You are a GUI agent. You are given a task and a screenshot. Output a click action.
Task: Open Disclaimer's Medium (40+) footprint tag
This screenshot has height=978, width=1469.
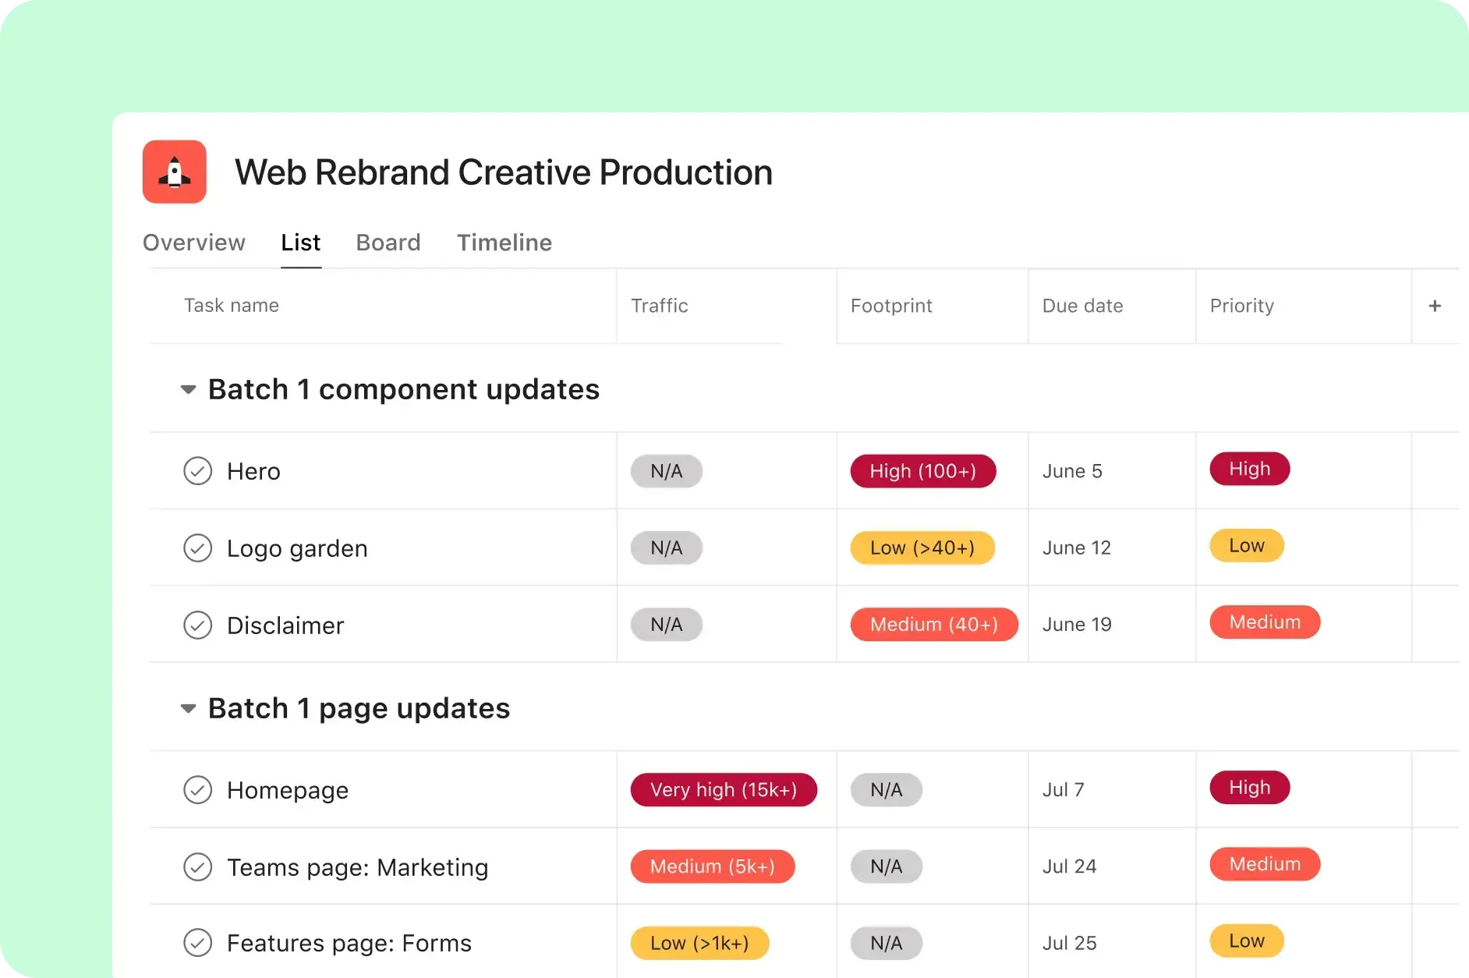click(934, 625)
